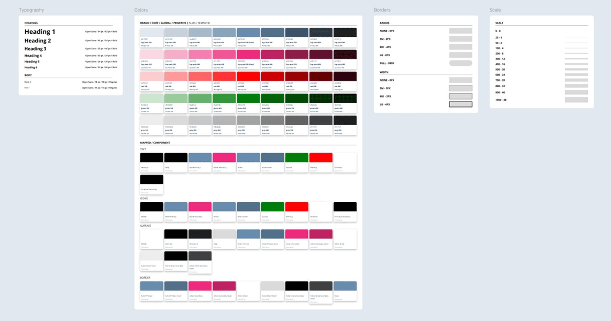Select On Action Secondary swatch in Text section
The image size is (611, 321).
click(152, 185)
